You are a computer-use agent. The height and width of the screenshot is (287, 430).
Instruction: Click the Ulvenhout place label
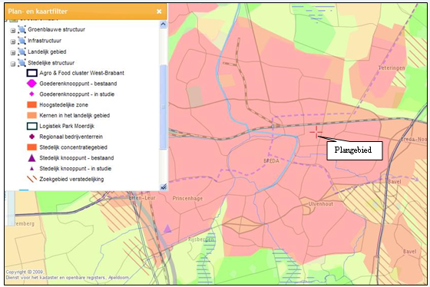(321, 204)
